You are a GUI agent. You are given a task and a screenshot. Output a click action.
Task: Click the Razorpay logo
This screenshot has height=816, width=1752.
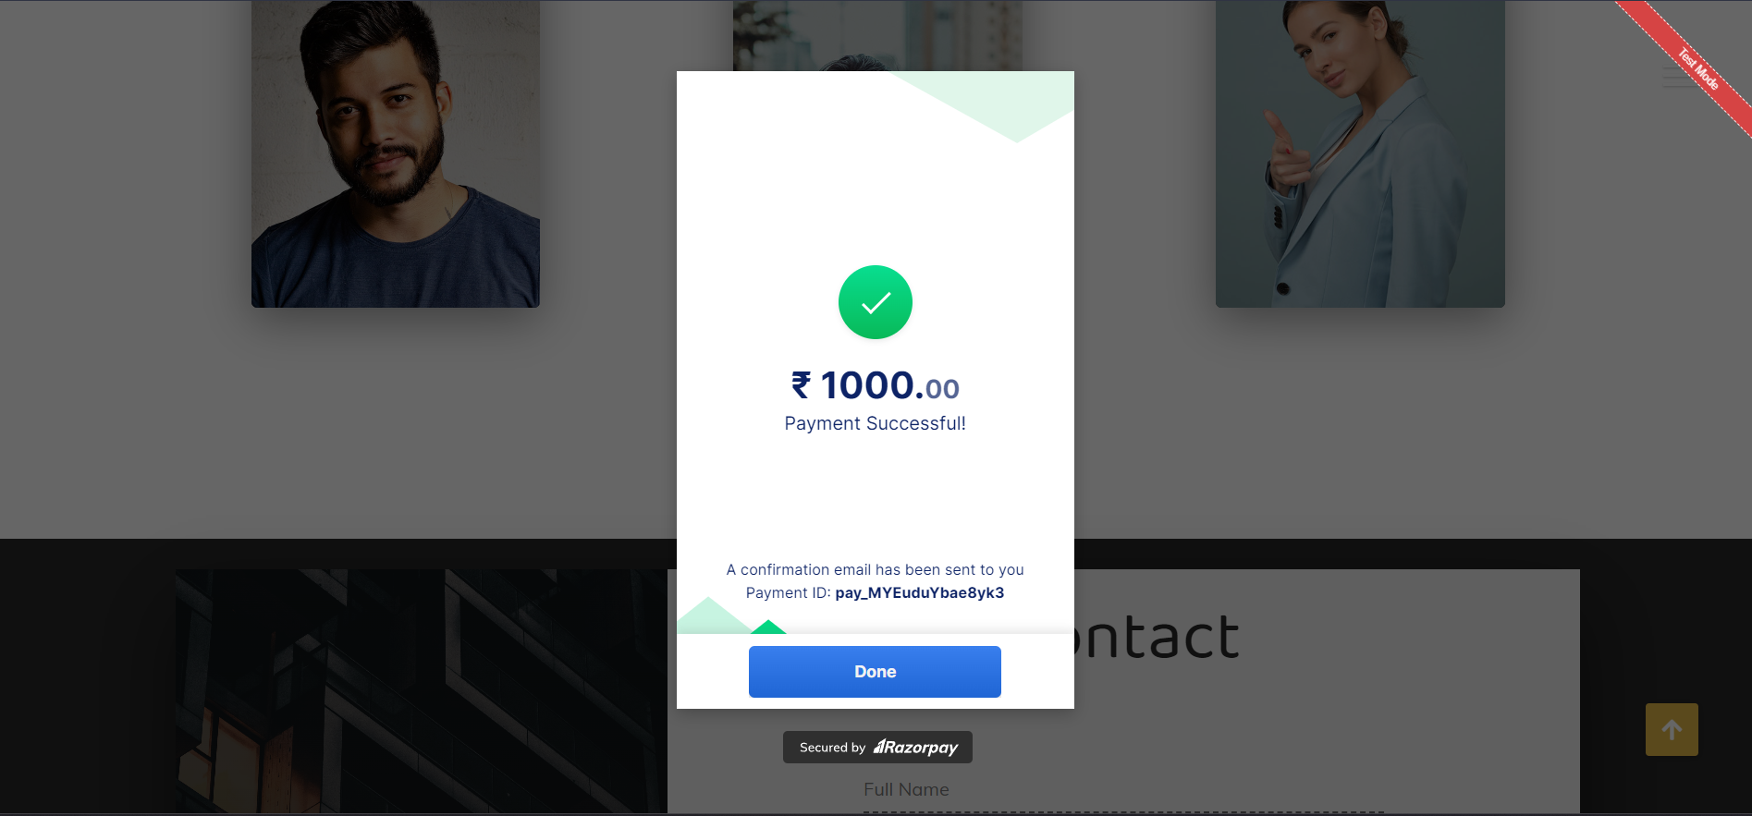point(915,748)
